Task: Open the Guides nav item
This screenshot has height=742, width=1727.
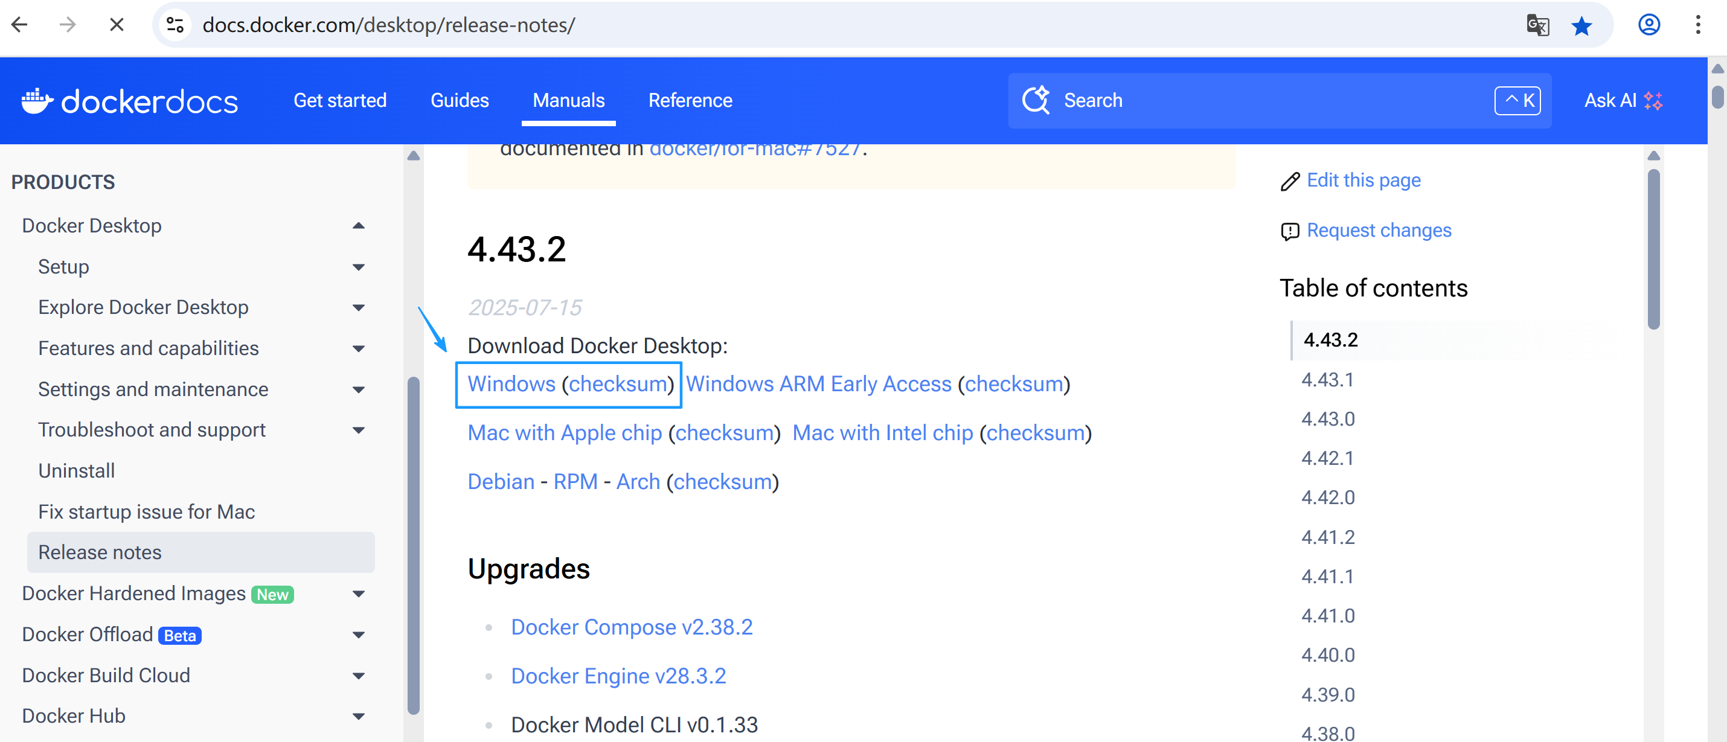Action: [460, 101]
